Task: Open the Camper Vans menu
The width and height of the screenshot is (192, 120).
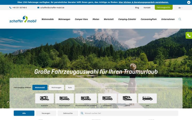Action: 81,19
